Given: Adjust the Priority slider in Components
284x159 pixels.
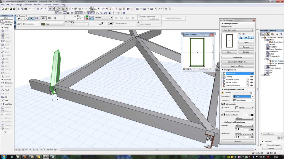Looking at the screenshot, I should [x=243, y=93].
